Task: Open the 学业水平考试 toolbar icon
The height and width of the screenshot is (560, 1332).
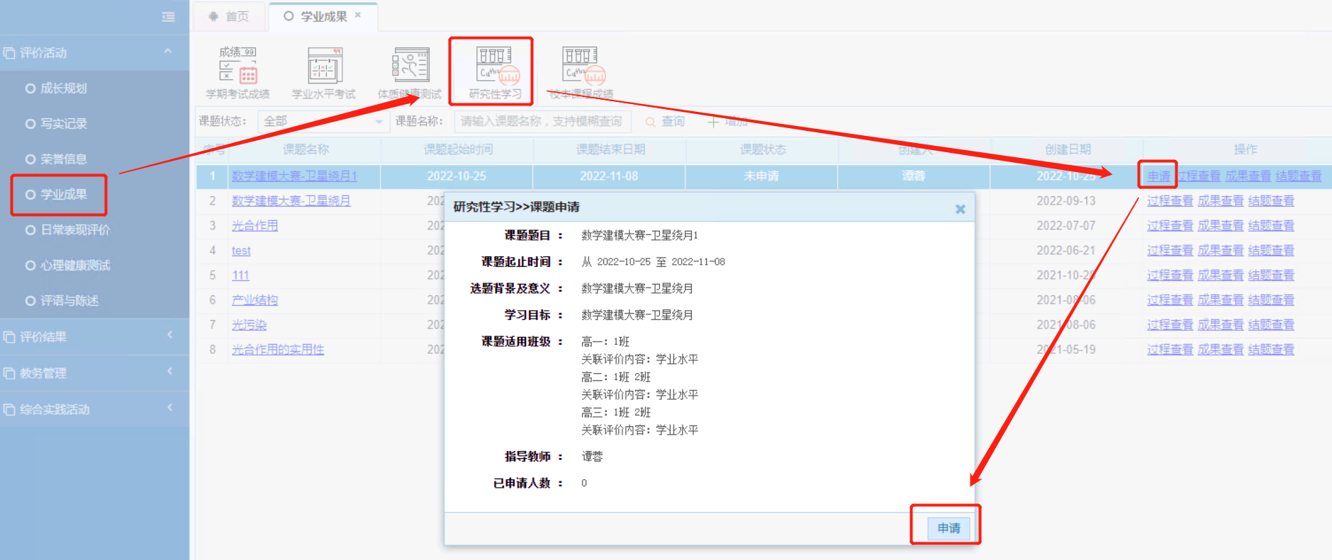Action: (324, 73)
